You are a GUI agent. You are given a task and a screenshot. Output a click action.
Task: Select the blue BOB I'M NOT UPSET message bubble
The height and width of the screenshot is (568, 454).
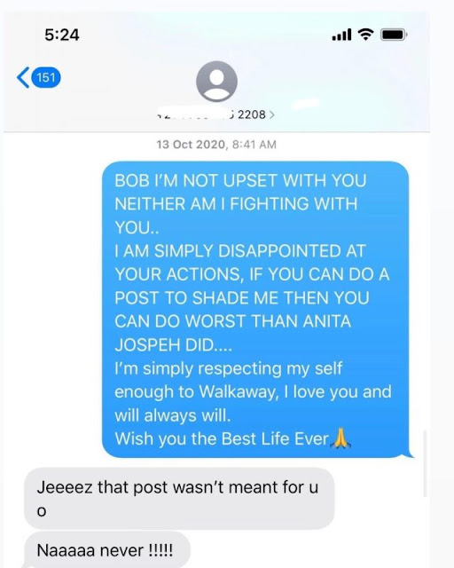tap(256, 310)
